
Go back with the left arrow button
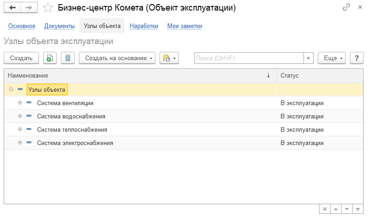(12, 8)
